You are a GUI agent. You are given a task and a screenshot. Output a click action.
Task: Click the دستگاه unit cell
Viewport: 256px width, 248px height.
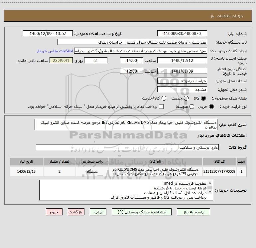point(92,171)
